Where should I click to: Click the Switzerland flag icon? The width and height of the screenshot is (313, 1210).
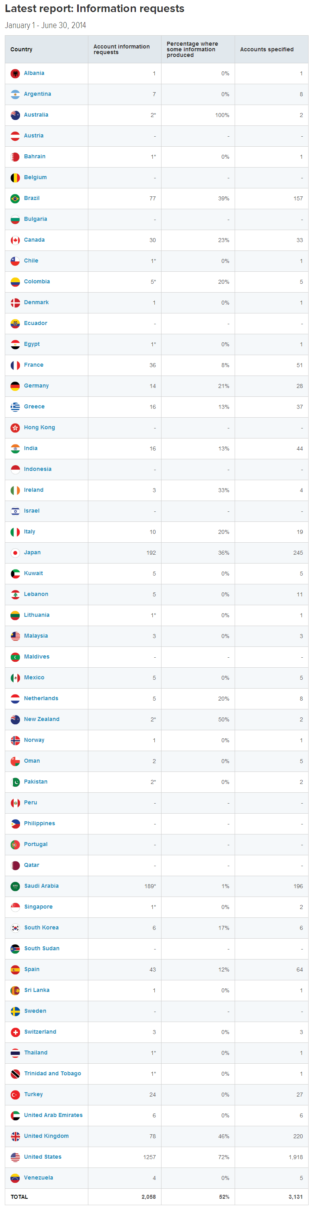click(x=15, y=1032)
